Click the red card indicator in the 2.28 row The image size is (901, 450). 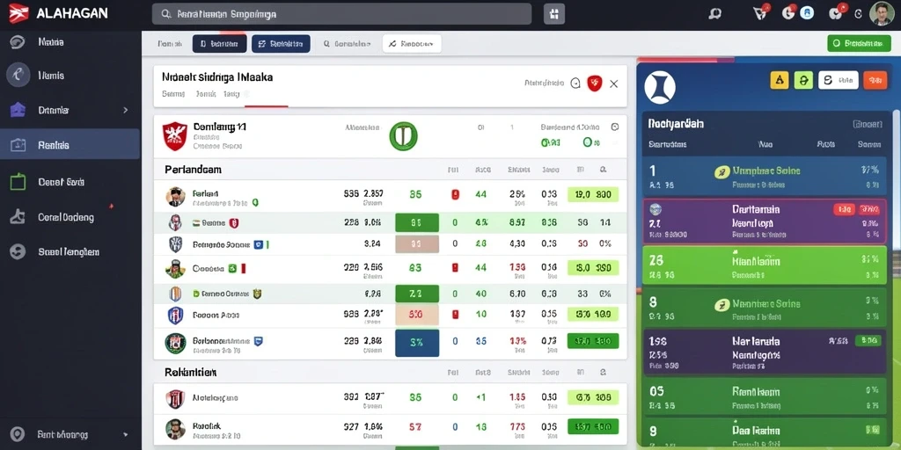tap(455, 315)
